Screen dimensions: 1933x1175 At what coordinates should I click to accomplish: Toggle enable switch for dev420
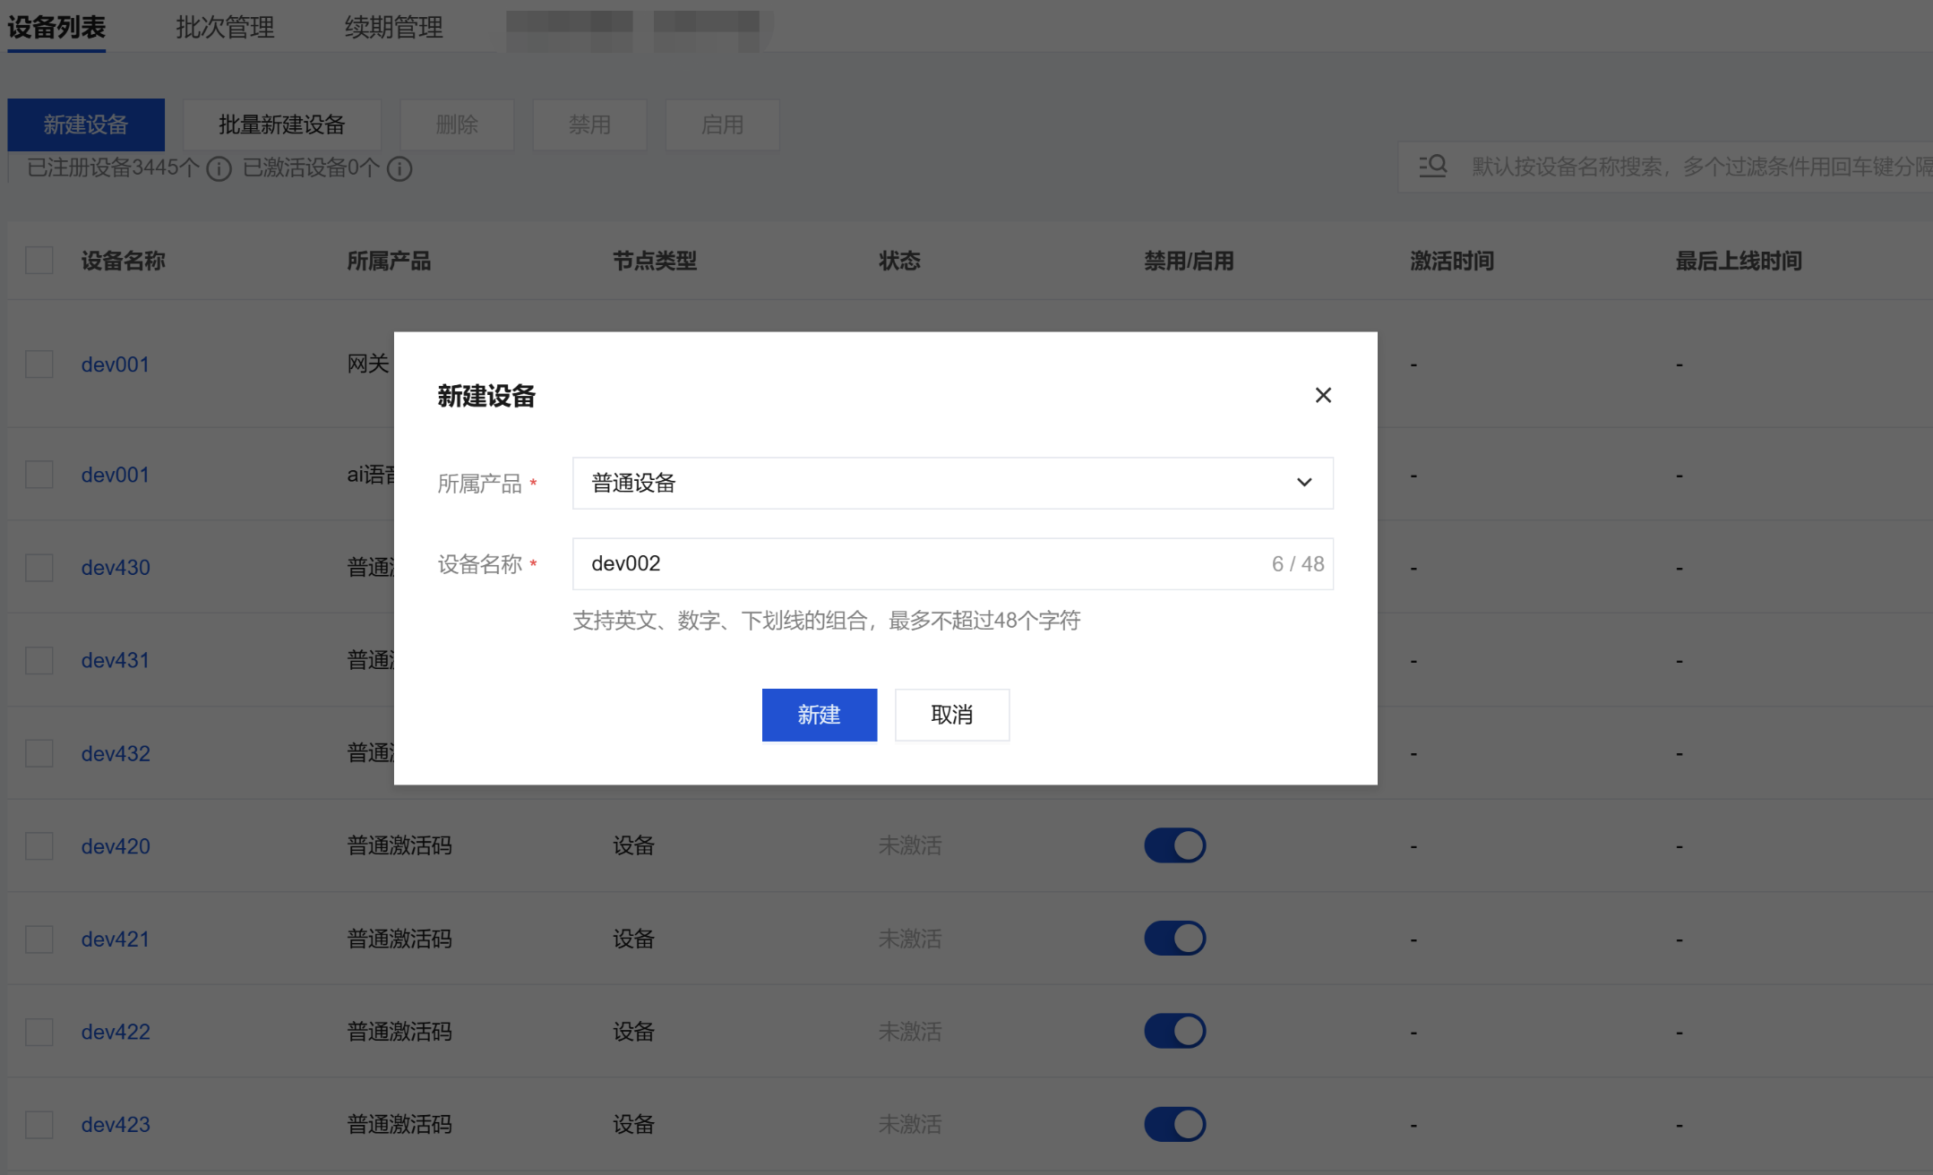coord(1174,845)
